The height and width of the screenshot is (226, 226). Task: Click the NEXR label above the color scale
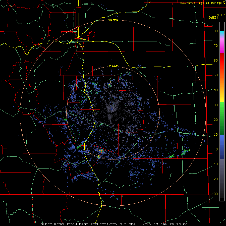point(220,15)
